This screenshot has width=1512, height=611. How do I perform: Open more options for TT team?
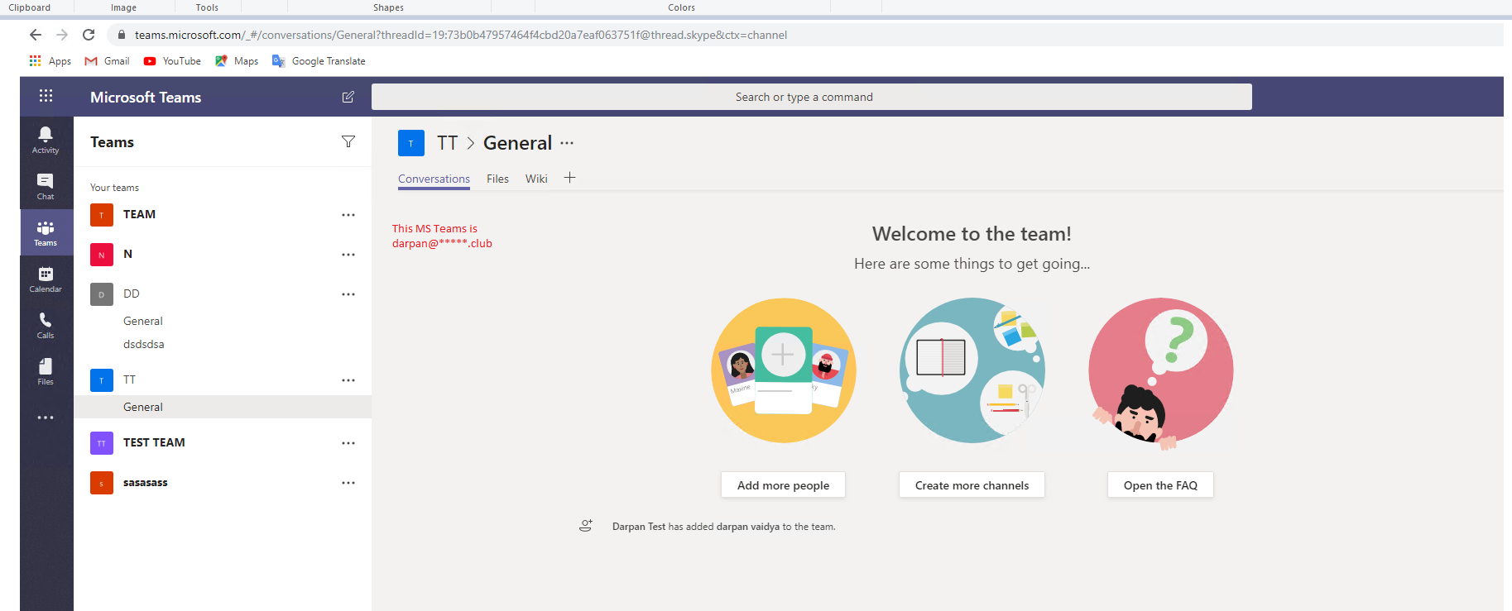pyautogui.click(x=348, y=380)
